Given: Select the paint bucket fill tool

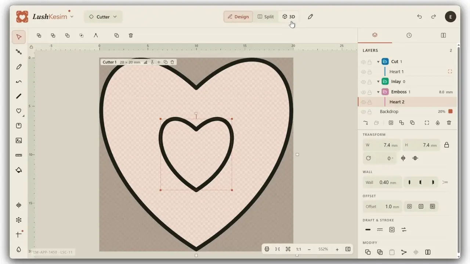Looking at the screenshot, I should point(19,170).
